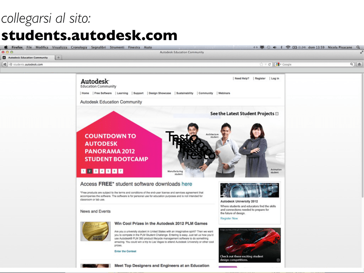Open the Free Software nav link
Image resolution: width=364 pixels, height=273 pixels.
coord(103,93)
